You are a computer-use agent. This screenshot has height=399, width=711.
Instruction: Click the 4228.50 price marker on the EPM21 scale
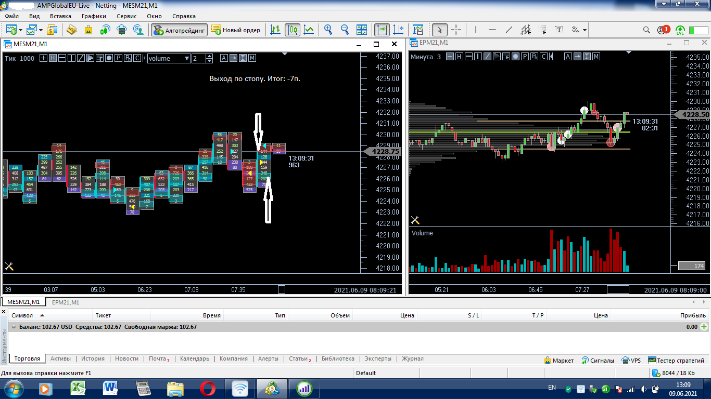tap(693, 114)
